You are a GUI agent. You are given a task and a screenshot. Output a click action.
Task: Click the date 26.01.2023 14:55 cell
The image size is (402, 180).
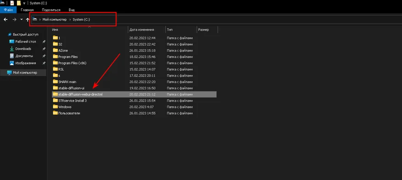click(x=142, y=113)
